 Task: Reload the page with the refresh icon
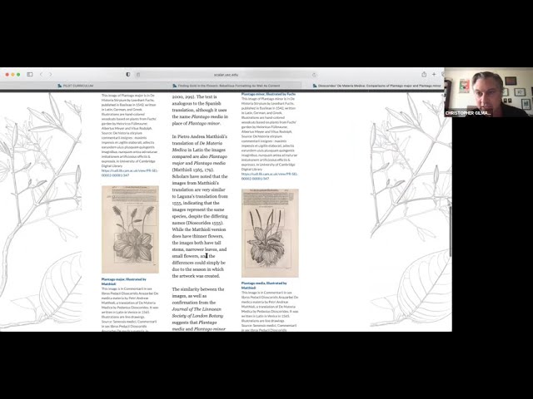click(x=314, y=75)
